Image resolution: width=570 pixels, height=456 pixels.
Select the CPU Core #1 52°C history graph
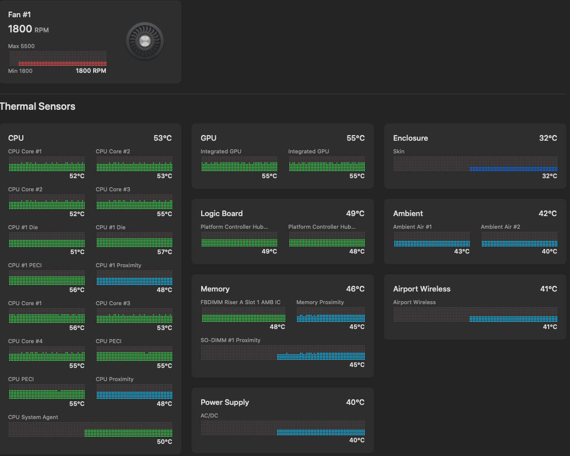[47, 164]
